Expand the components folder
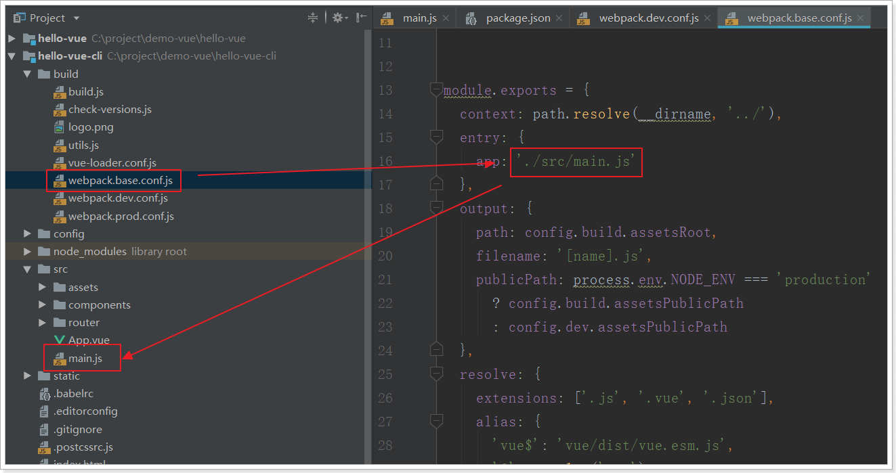 [x=42, y=305]
